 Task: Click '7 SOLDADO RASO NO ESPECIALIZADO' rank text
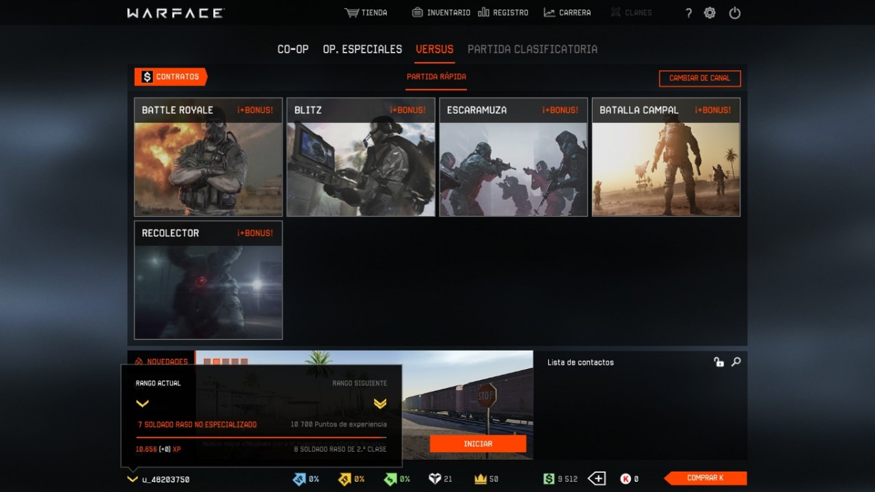coord(198,424)
